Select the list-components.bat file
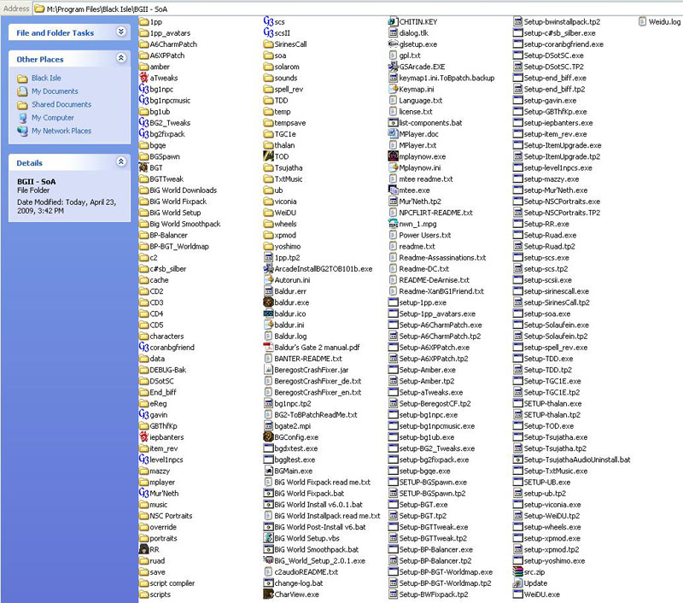Image resolution: width=683 pixels, height=603 pixels. (425, 123)
